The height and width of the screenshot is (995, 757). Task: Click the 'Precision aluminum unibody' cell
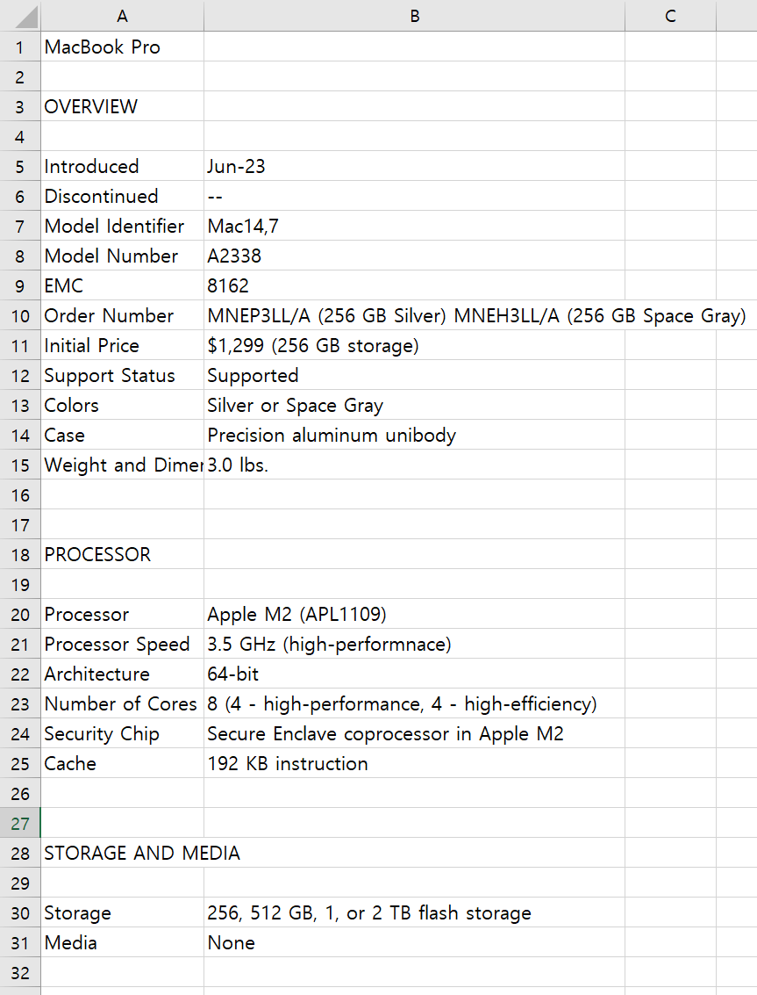(414, 435)
